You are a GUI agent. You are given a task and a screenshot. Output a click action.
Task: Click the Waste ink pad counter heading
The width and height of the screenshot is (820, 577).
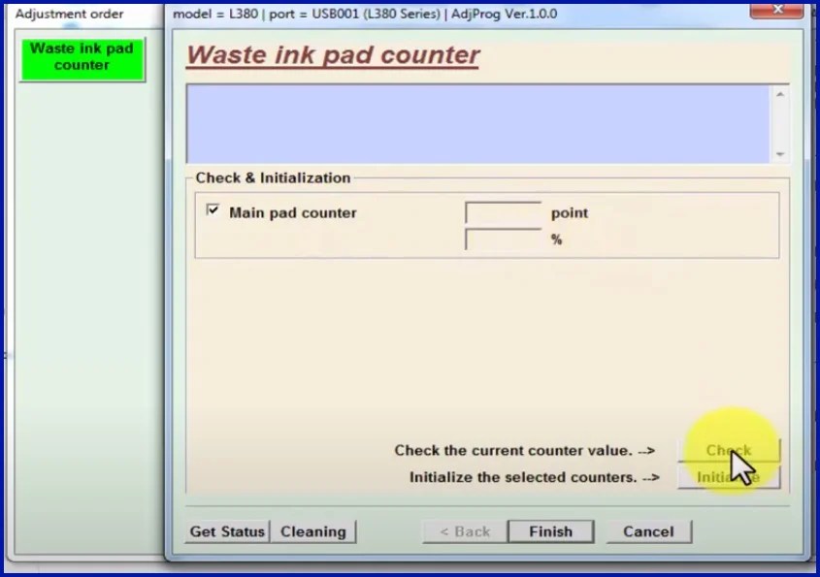point(332,54)
